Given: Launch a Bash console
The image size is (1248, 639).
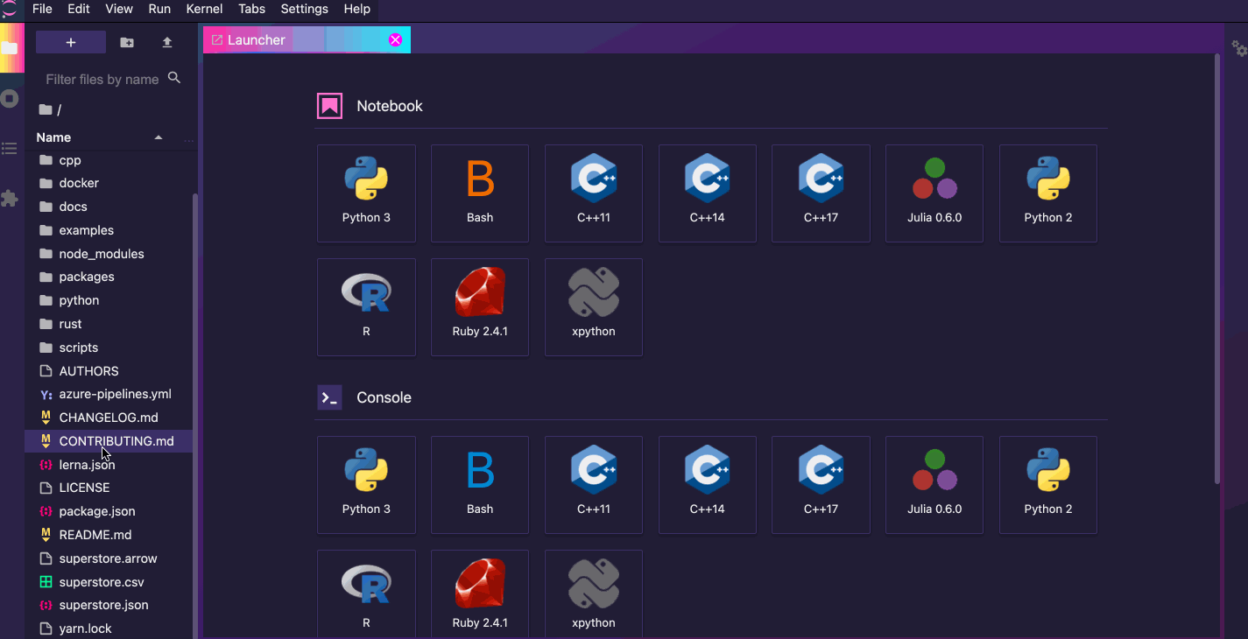Looking at the screenshot, I should point(480,485).
